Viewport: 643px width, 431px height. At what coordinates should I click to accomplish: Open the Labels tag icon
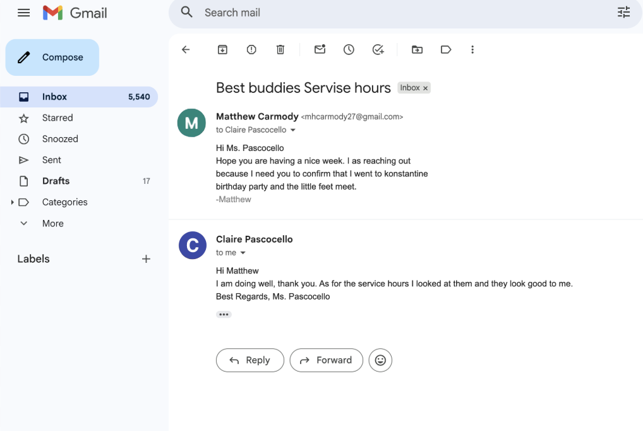click(446, 49)
